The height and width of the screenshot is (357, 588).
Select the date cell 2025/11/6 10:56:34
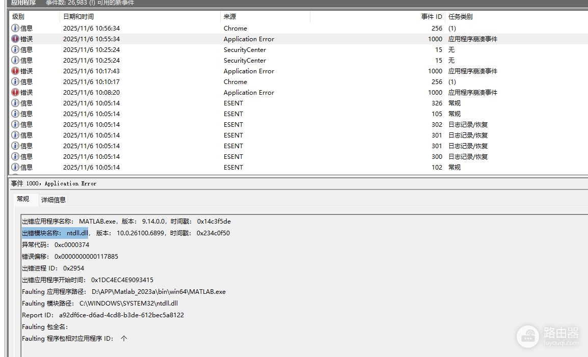92,28
